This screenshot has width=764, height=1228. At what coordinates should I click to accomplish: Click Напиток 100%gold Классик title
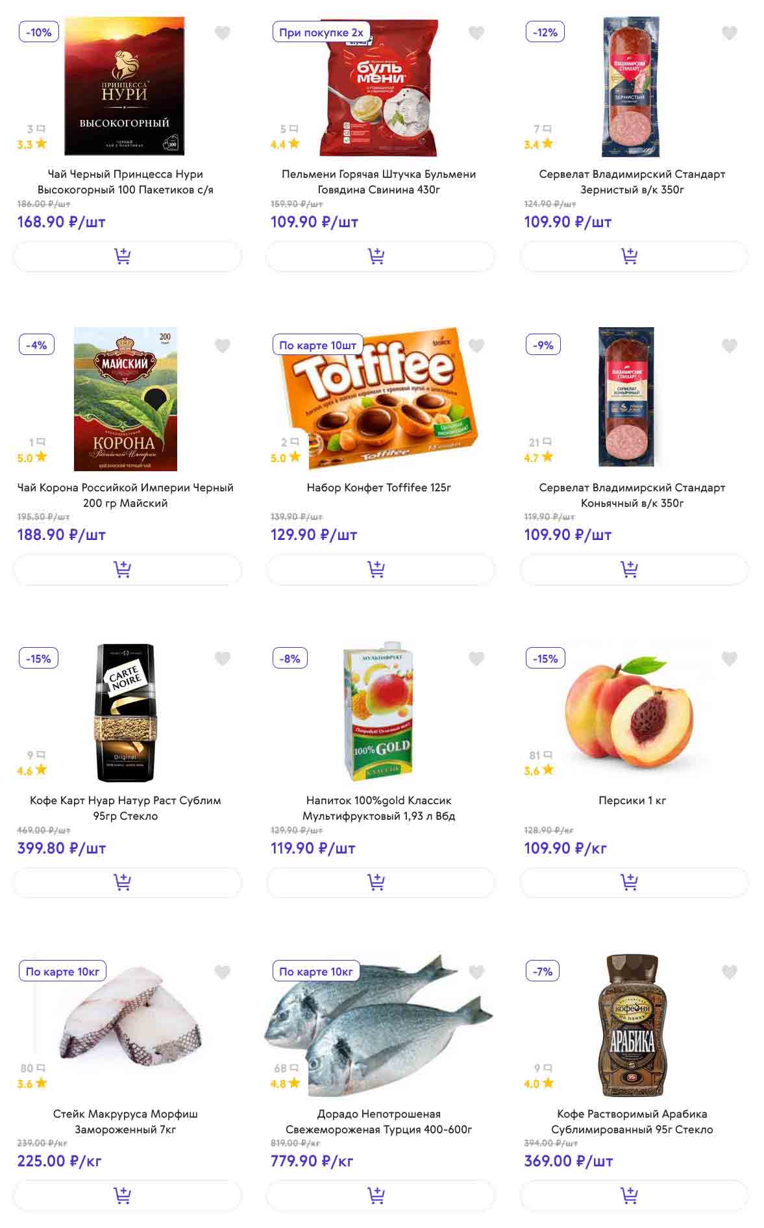click(x=379, y=808)
